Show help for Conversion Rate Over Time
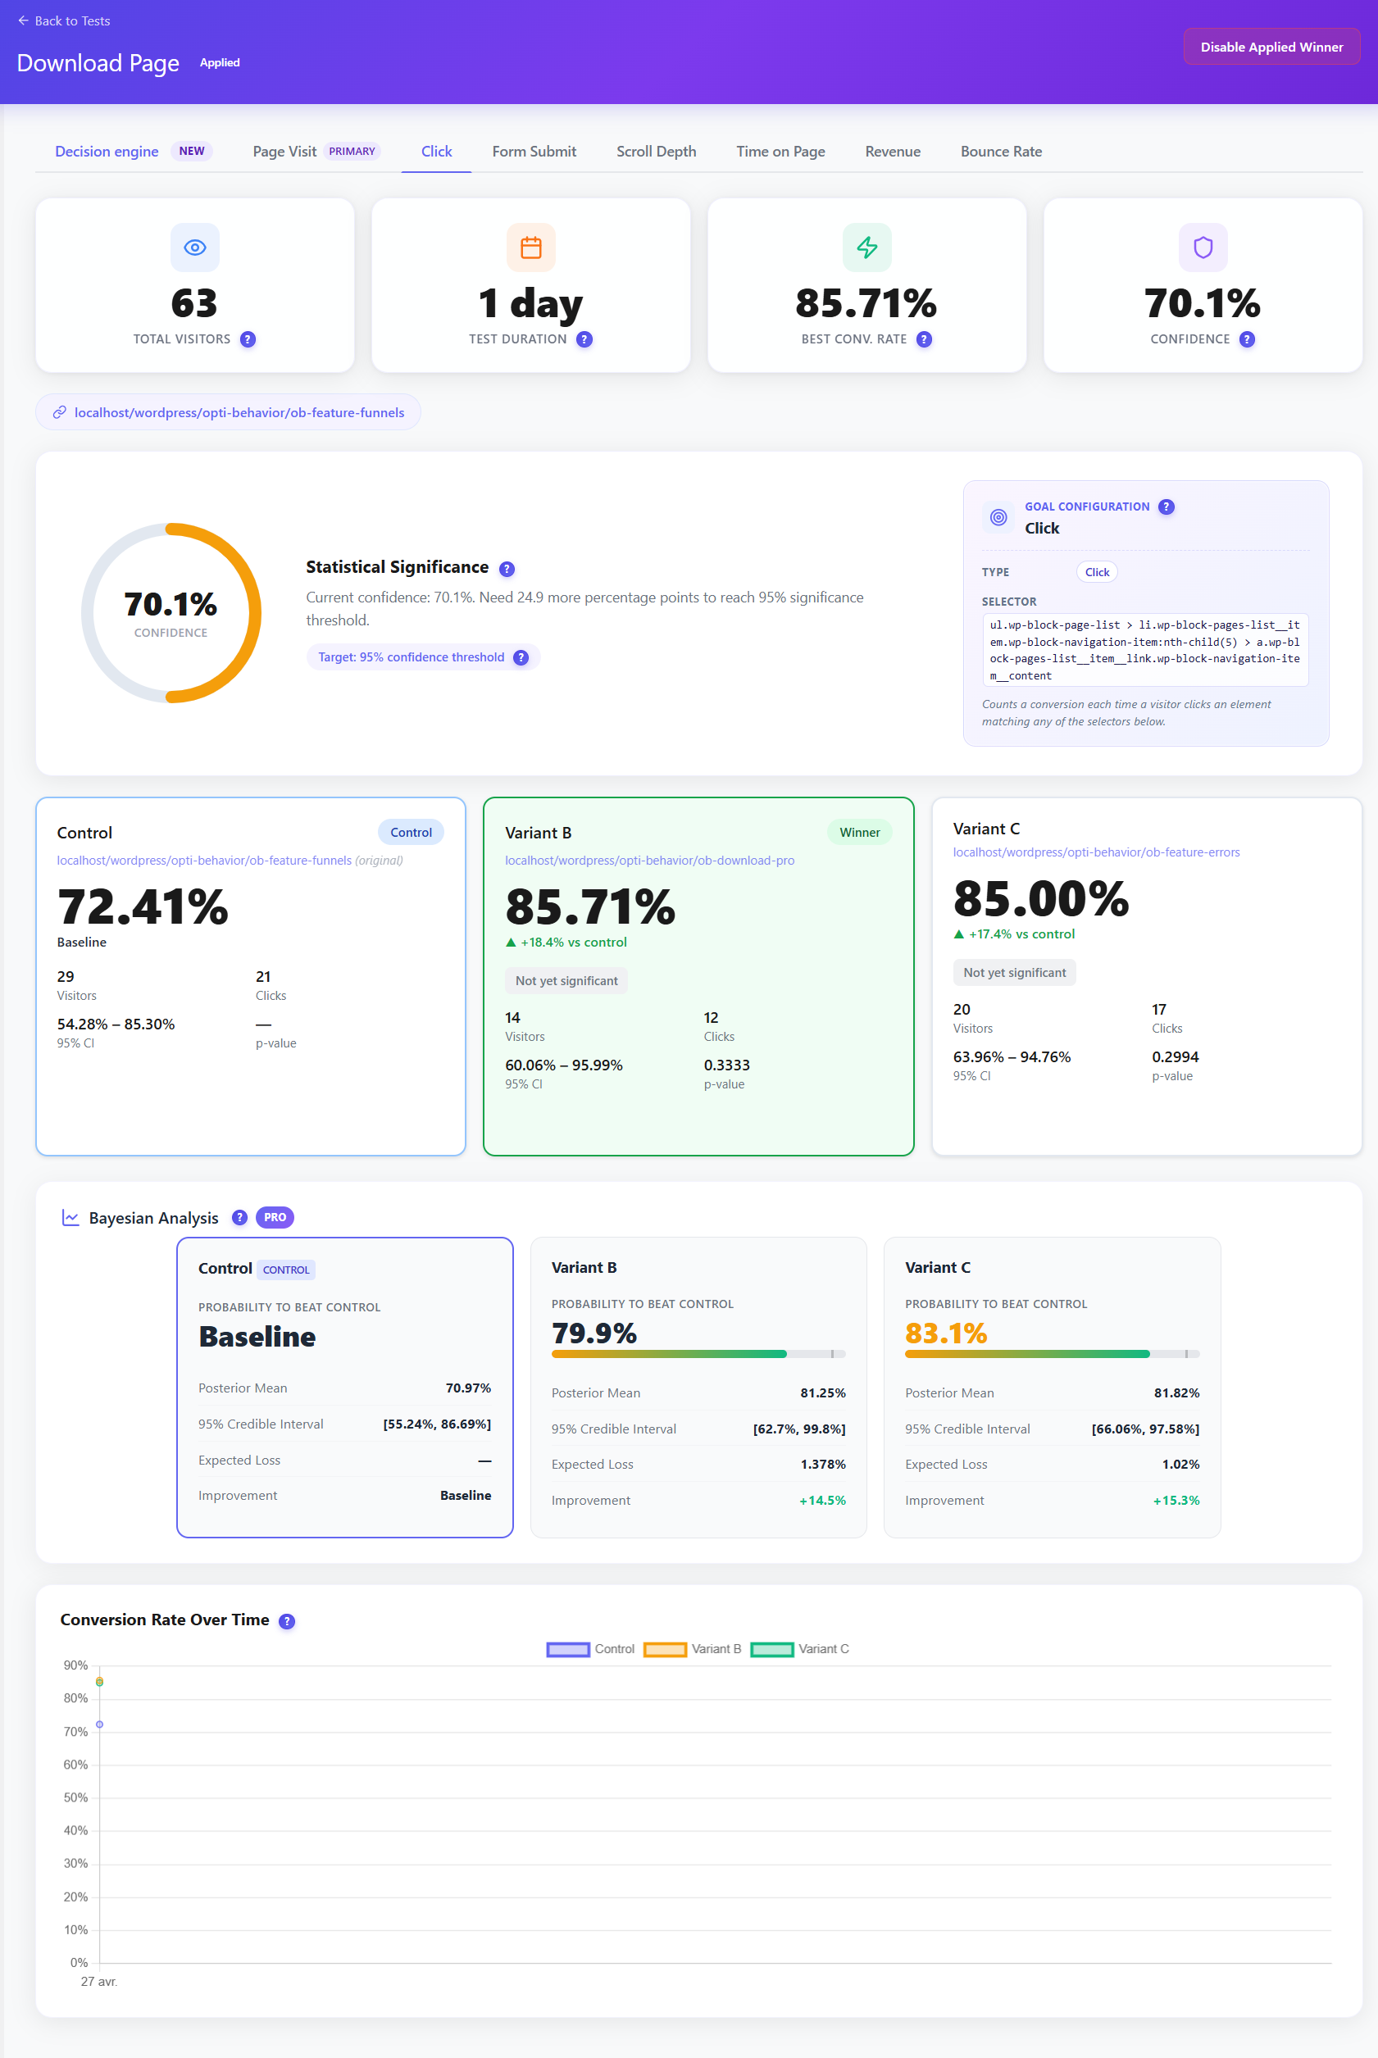This screenshot has width=1378, height=2058. point(286,1621)
